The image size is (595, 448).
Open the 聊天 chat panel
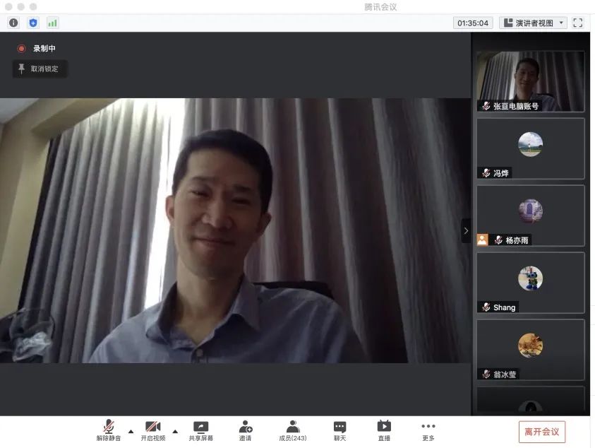339,430
